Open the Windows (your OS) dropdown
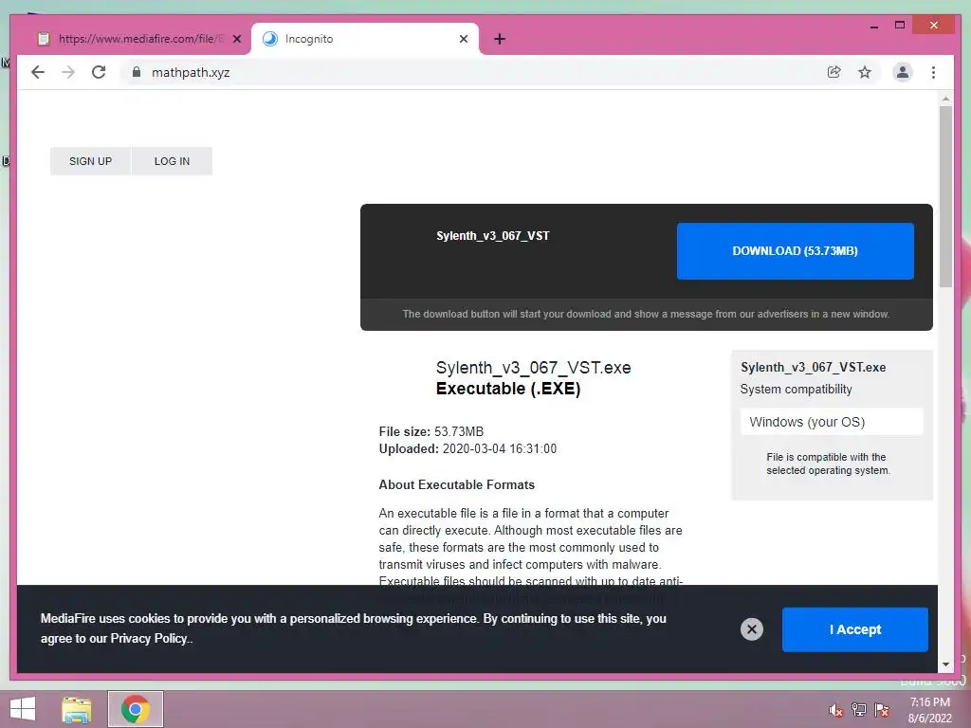The image size is (971, 728). click(832, 422)
